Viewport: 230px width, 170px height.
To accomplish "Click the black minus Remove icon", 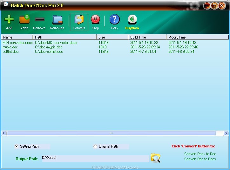I will click(40, 19).
